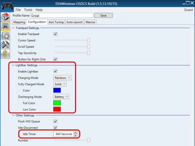The height and width of the screenshot is (146, 195).
Task: Click the Idle Timer 600 Seconds field
Action: [x=64, y=134]
